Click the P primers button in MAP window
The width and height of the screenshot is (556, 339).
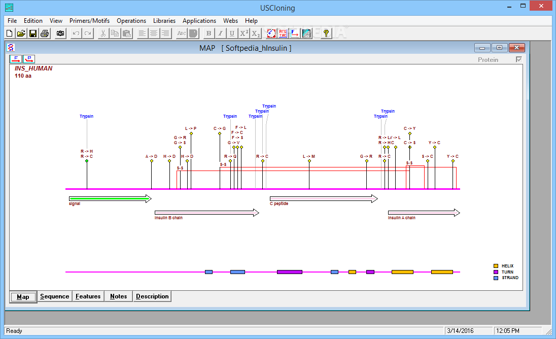[x=29, y=59]
